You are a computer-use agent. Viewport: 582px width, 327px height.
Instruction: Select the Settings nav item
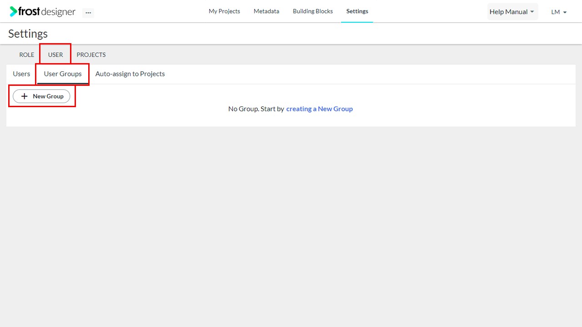tap(357, 11)
